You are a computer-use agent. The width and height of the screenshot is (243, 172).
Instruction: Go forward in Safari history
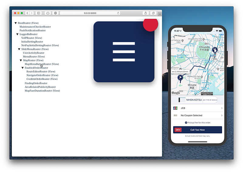(x=32, y=13)
